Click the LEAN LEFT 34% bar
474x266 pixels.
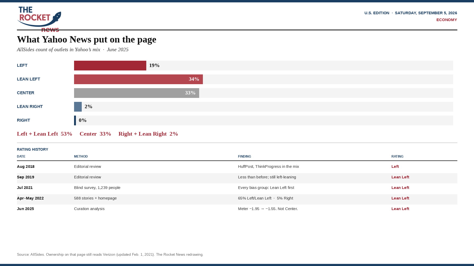click(x=138, y=79)
